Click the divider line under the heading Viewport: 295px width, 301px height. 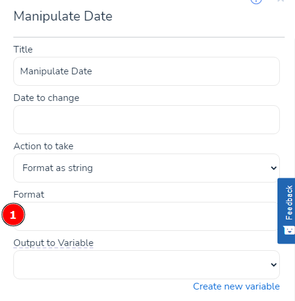tap(149, 37)
